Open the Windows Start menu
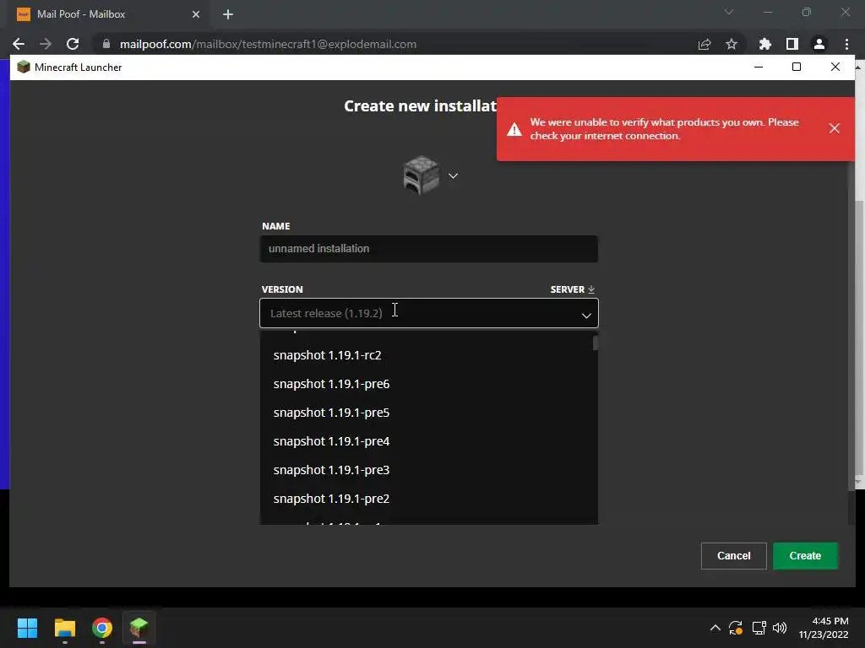The image size is (865, 648). click(x=27, y=628)
